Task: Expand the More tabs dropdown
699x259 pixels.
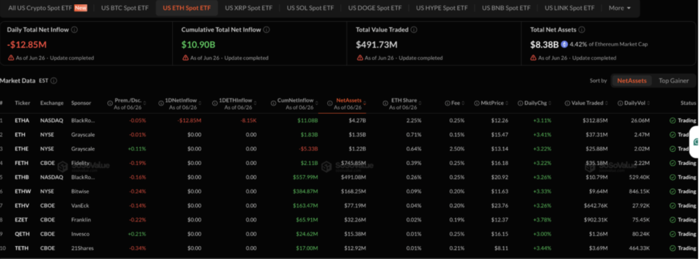Action: 620,8
